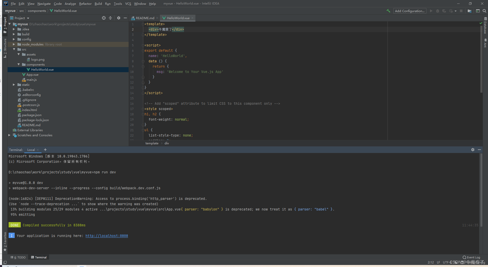Click the green inspection checkmark icon

pos(481,23)
